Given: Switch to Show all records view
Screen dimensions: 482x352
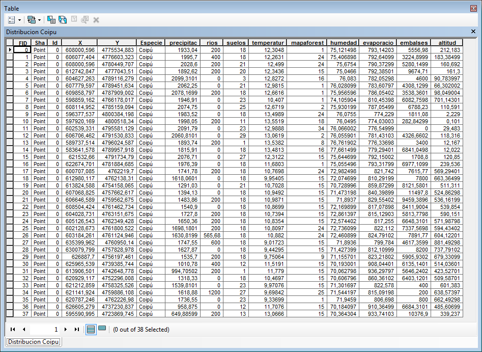Looking at the screenshot, I should tap(91, 330).
